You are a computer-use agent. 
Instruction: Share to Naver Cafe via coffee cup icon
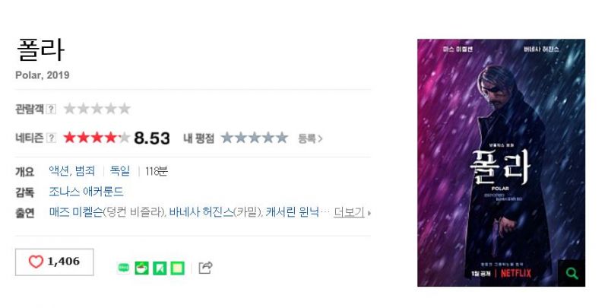(141, 268)
